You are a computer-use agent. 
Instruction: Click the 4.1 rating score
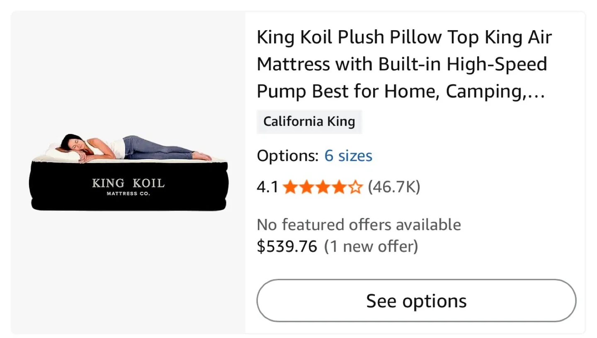(267, 187)
